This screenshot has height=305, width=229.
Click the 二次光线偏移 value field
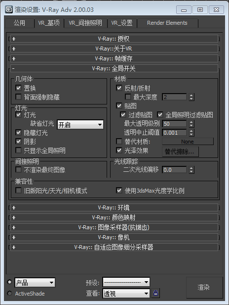pos(174,170)
